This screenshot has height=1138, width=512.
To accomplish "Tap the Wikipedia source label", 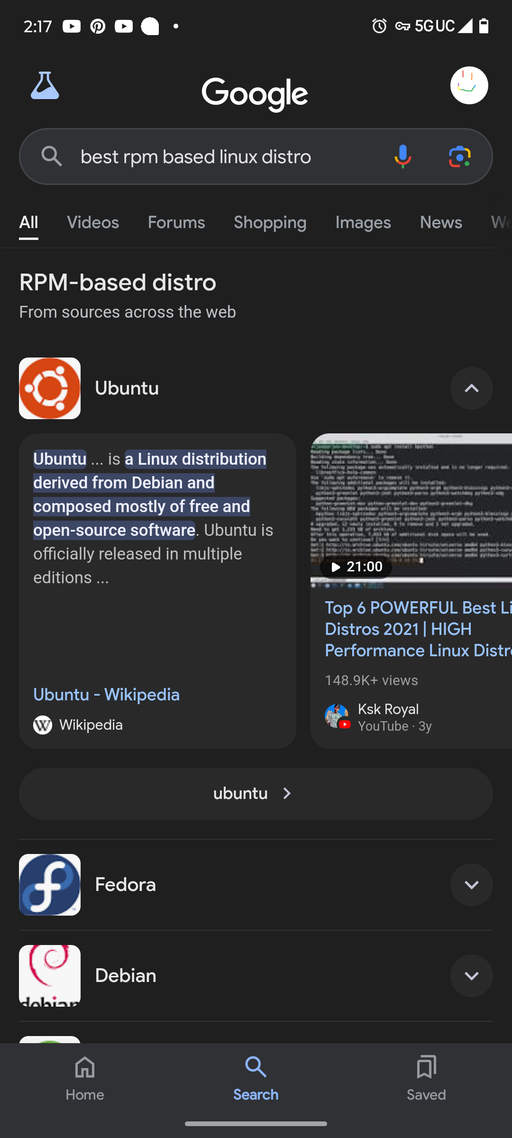I will coord(91,725).
